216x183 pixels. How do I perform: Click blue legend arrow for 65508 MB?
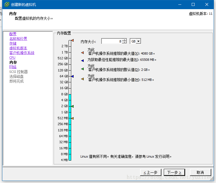coord(82,61)
